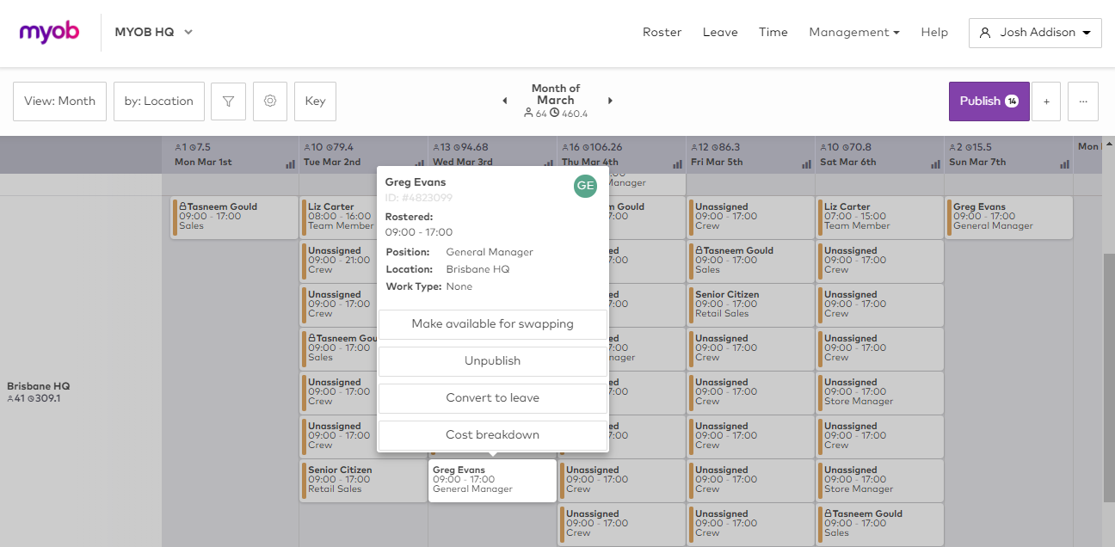The height and width of the screenshot is (547, 1115).
Task: Open the Management dropdown menu
Action: (x=853, y=33)
